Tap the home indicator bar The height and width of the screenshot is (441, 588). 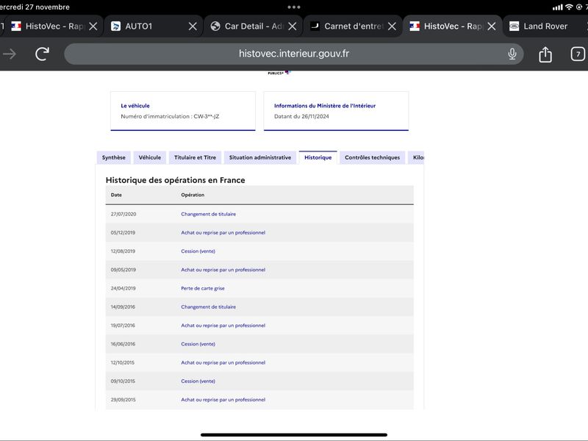(x=294, y=435)
